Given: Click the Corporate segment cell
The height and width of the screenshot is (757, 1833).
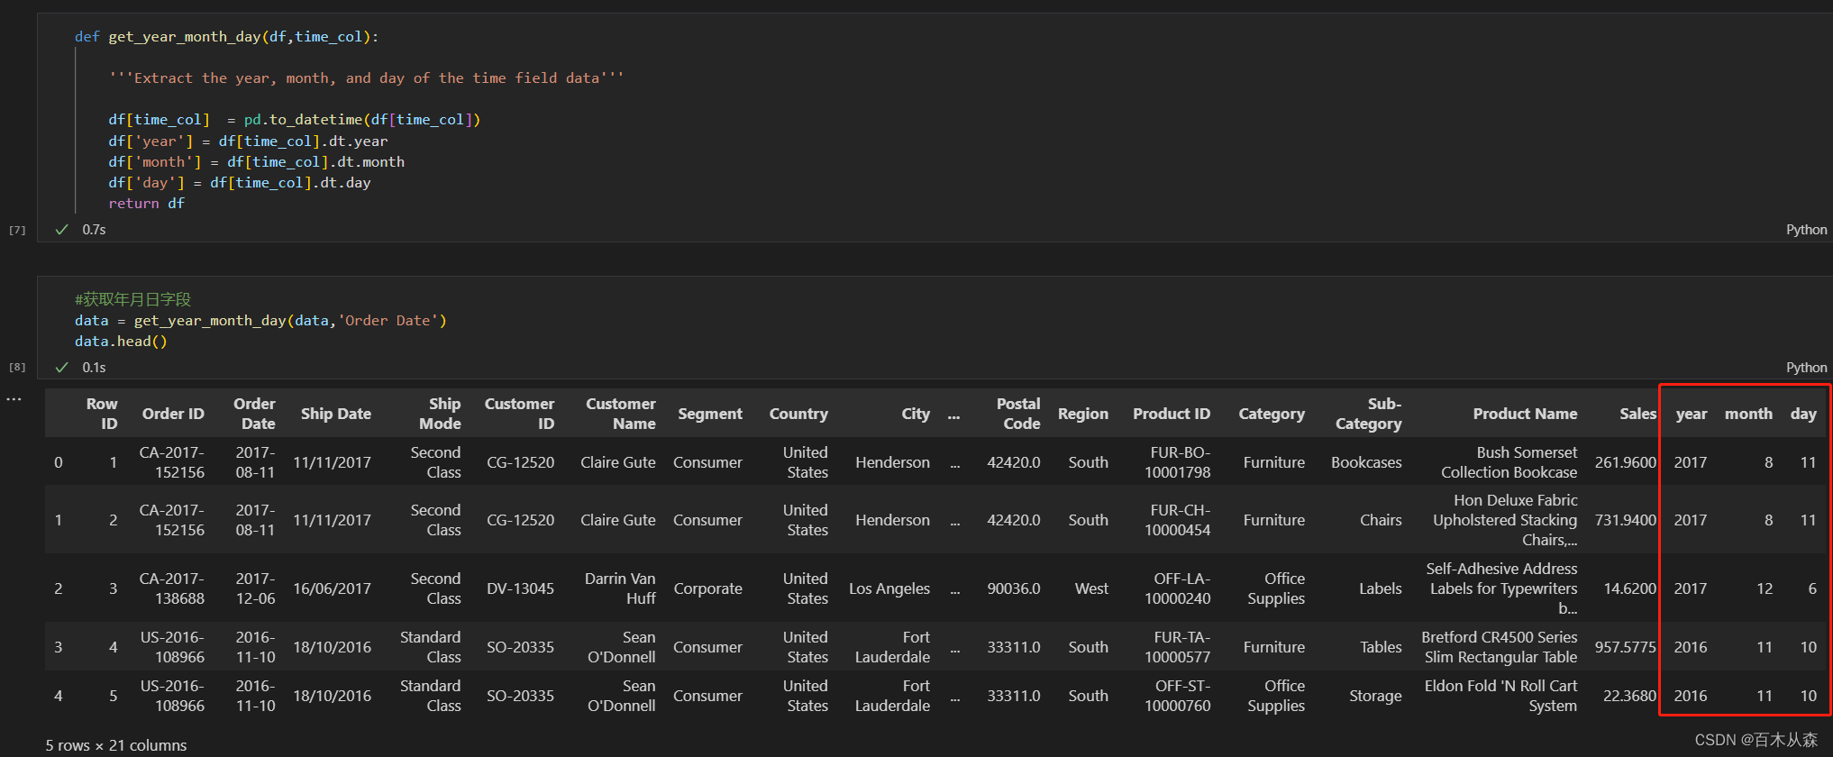Looking at the screenshot, I should (x=708, y=588).
